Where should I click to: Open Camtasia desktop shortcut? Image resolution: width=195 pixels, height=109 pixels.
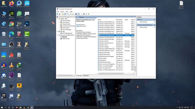(27, 36)
